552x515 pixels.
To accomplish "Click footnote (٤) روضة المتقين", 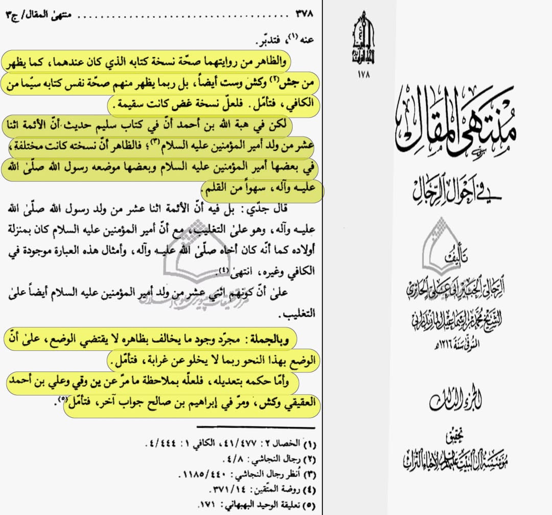I will [263, 489].
